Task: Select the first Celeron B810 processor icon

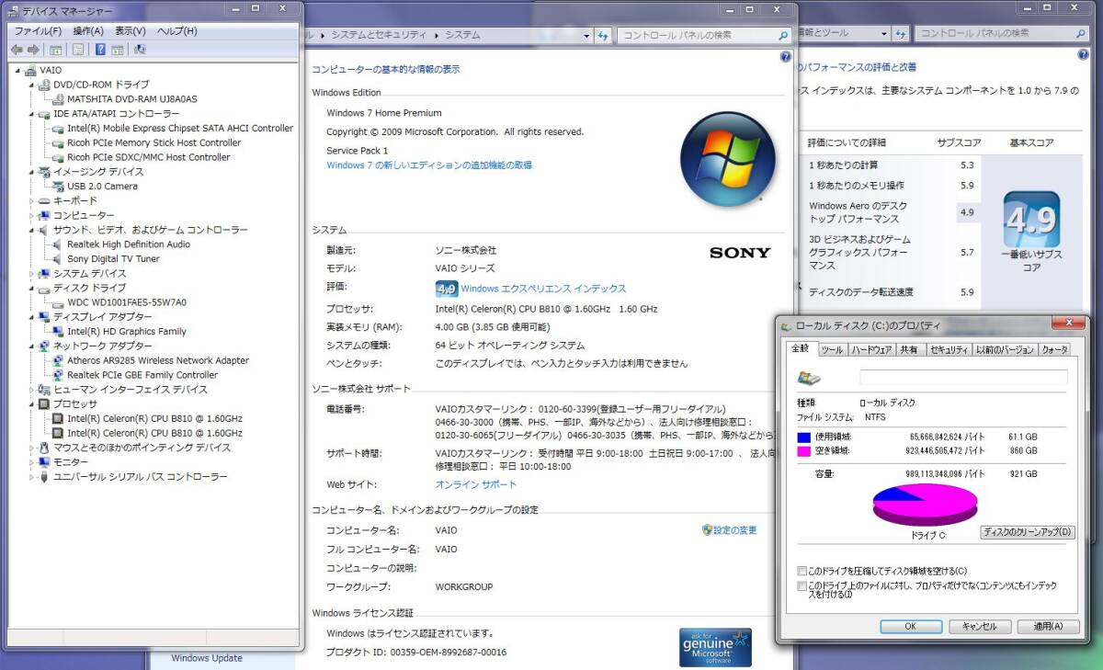Action: [59, 418]
